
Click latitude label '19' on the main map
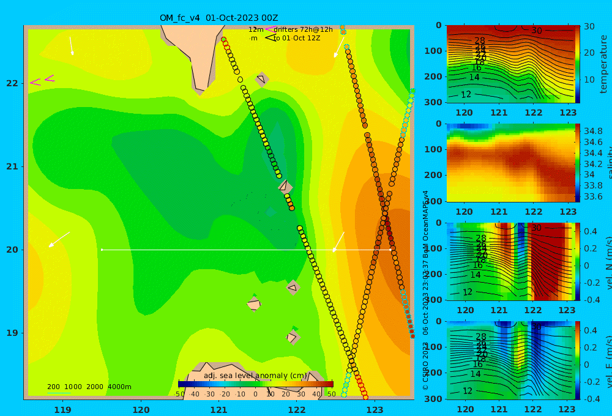[12, 333]
